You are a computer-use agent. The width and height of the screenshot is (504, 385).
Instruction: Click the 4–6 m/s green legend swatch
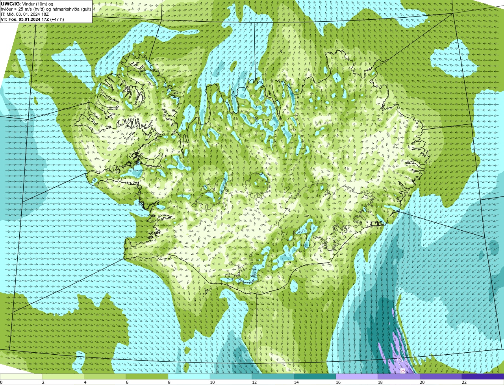105,376
